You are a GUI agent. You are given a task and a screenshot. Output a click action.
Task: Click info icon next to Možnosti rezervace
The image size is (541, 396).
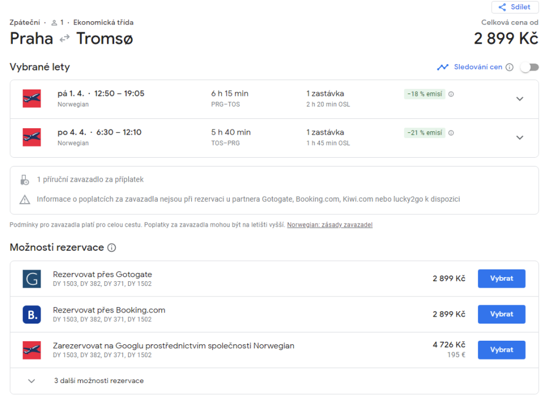click(x=112, y=248)
